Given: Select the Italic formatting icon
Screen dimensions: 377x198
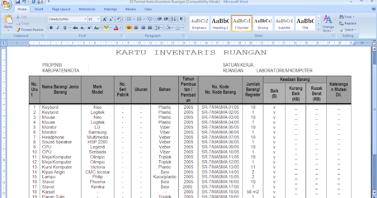Looking at the screenshot, I should [x=57, y=28].
